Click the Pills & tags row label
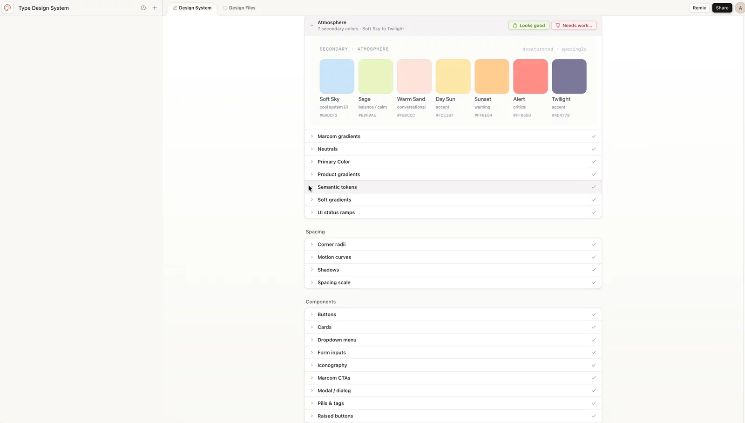745x423 pixels. click(331, 403)
